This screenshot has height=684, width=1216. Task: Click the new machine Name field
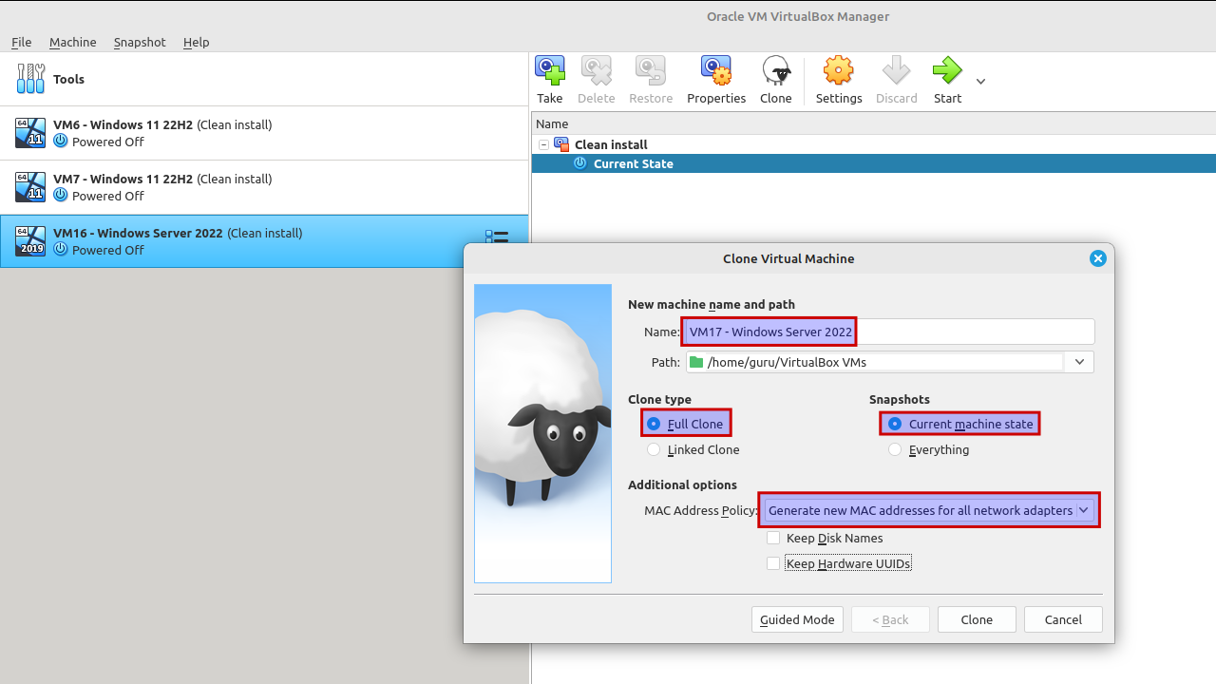(888, 332)
